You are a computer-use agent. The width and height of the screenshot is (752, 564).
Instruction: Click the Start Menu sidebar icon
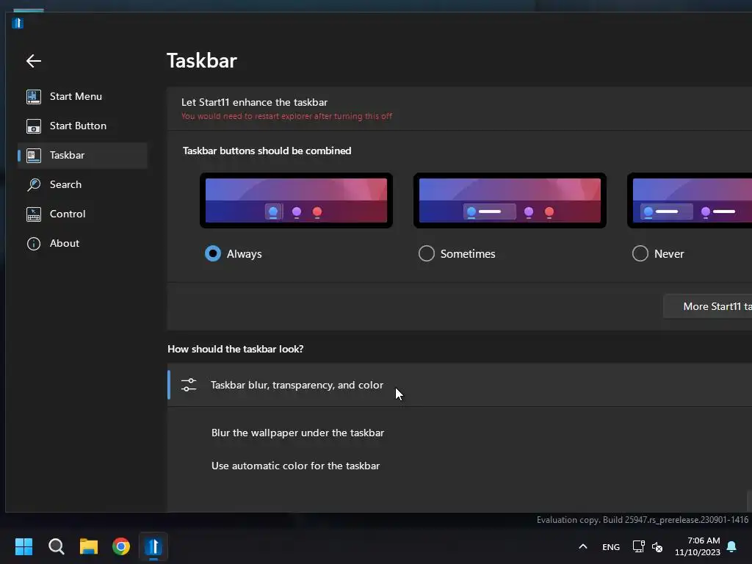[x=34, y=96]
